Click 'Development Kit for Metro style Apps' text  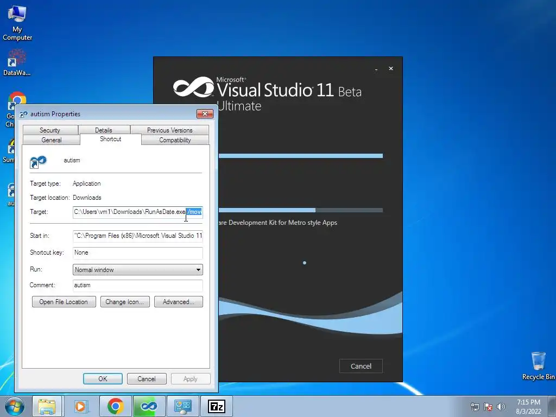(283, 223)
